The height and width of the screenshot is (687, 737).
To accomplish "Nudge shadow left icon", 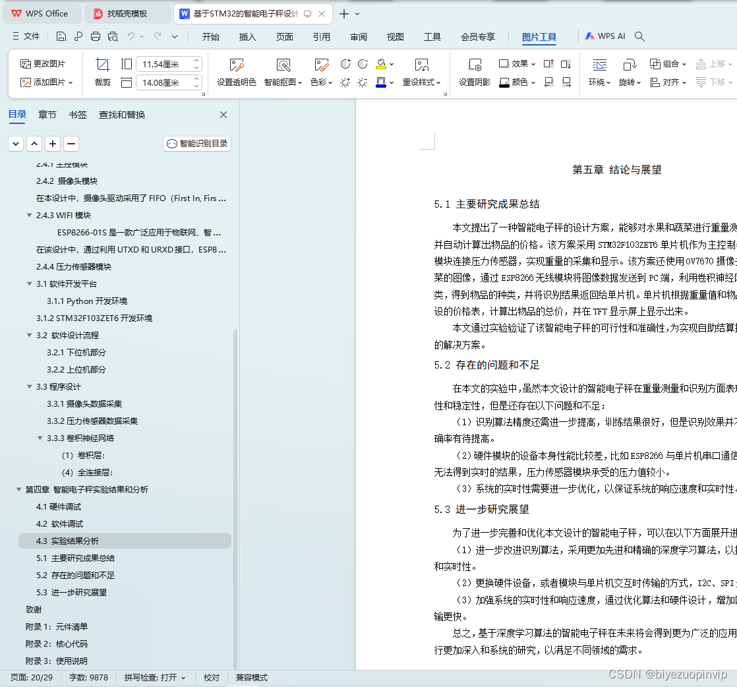I will tap(548, 82).
